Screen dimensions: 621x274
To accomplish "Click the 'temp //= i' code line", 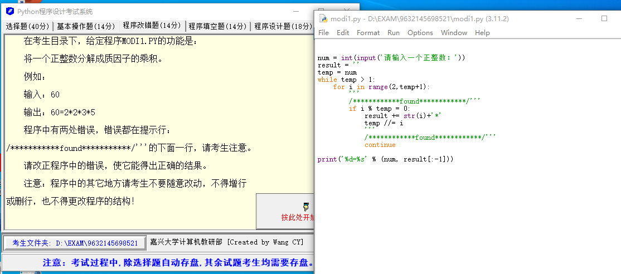I will click(384, 123).
